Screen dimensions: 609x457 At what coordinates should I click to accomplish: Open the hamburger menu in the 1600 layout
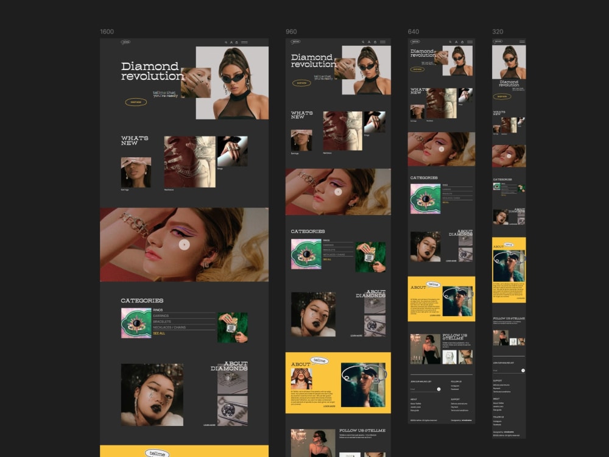point(244,43)
